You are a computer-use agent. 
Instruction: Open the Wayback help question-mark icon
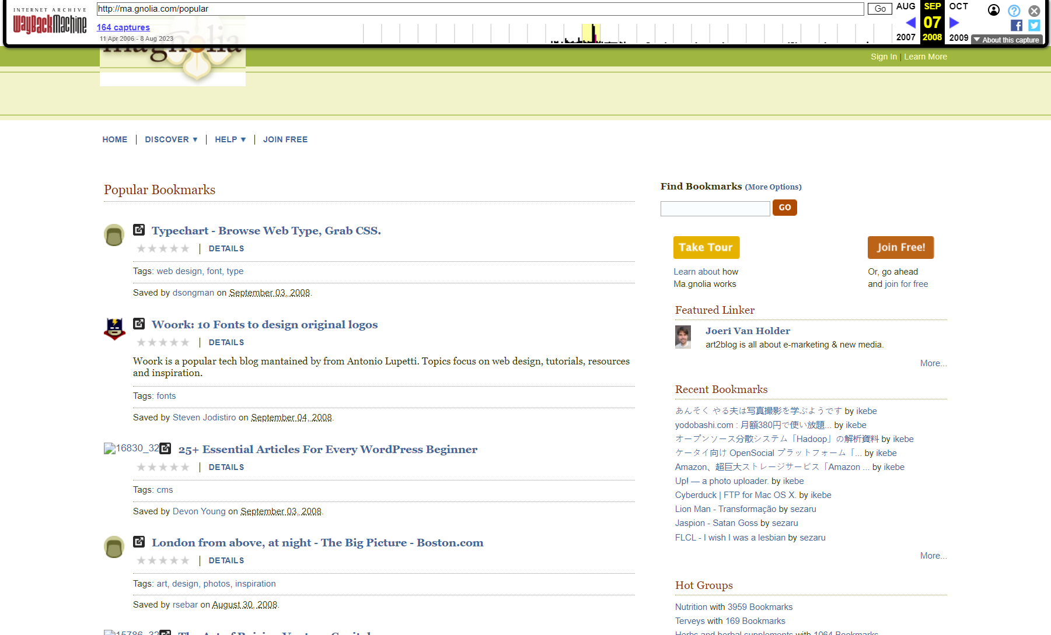1014,10
